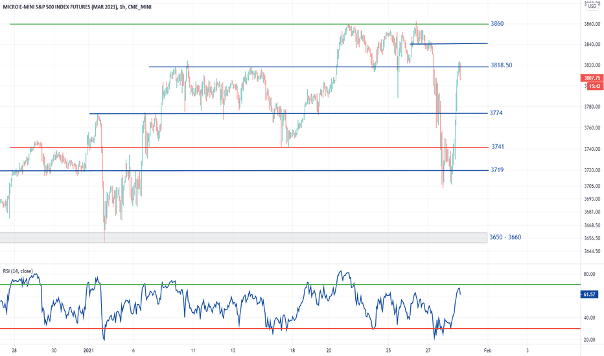Click date 13 on the time axis
The height and width of the screenshot is (356, 604).
pyautogui.click(x=233, y=351)
